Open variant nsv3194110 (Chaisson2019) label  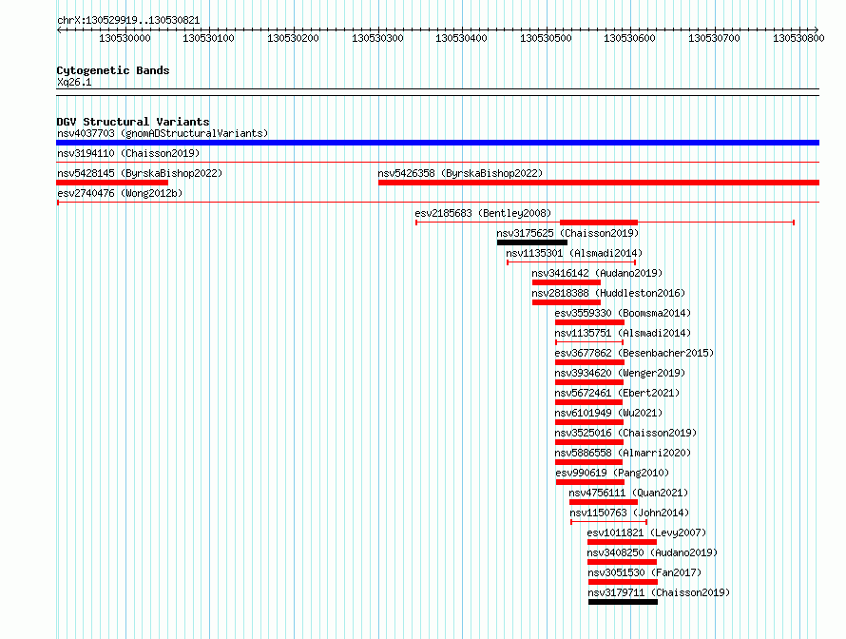pyautogui.click(x=128, y=153)
